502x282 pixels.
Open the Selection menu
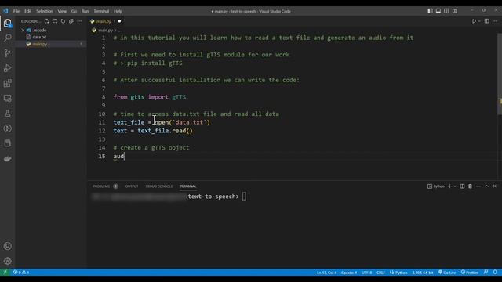pyautogui.click(x=45, y=11)
